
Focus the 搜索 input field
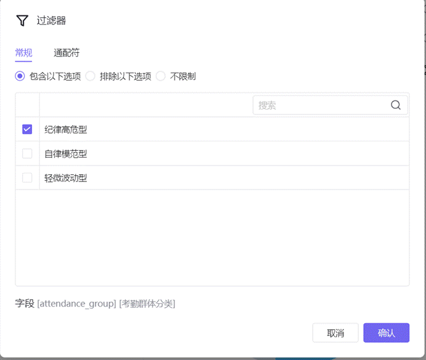(330, 105)
